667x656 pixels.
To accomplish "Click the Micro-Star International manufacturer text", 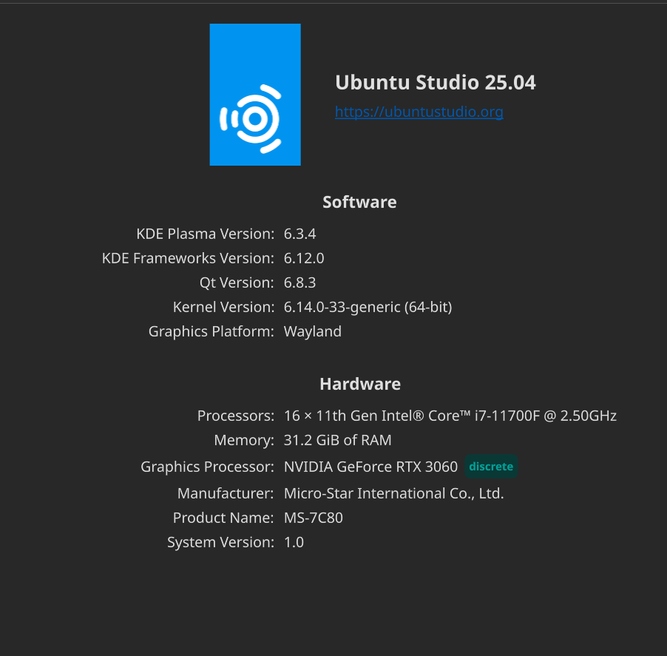I will pos(393,493).
